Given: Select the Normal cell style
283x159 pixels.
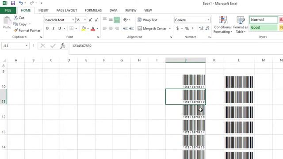Looking at the screenshot, I should (264, 19).
